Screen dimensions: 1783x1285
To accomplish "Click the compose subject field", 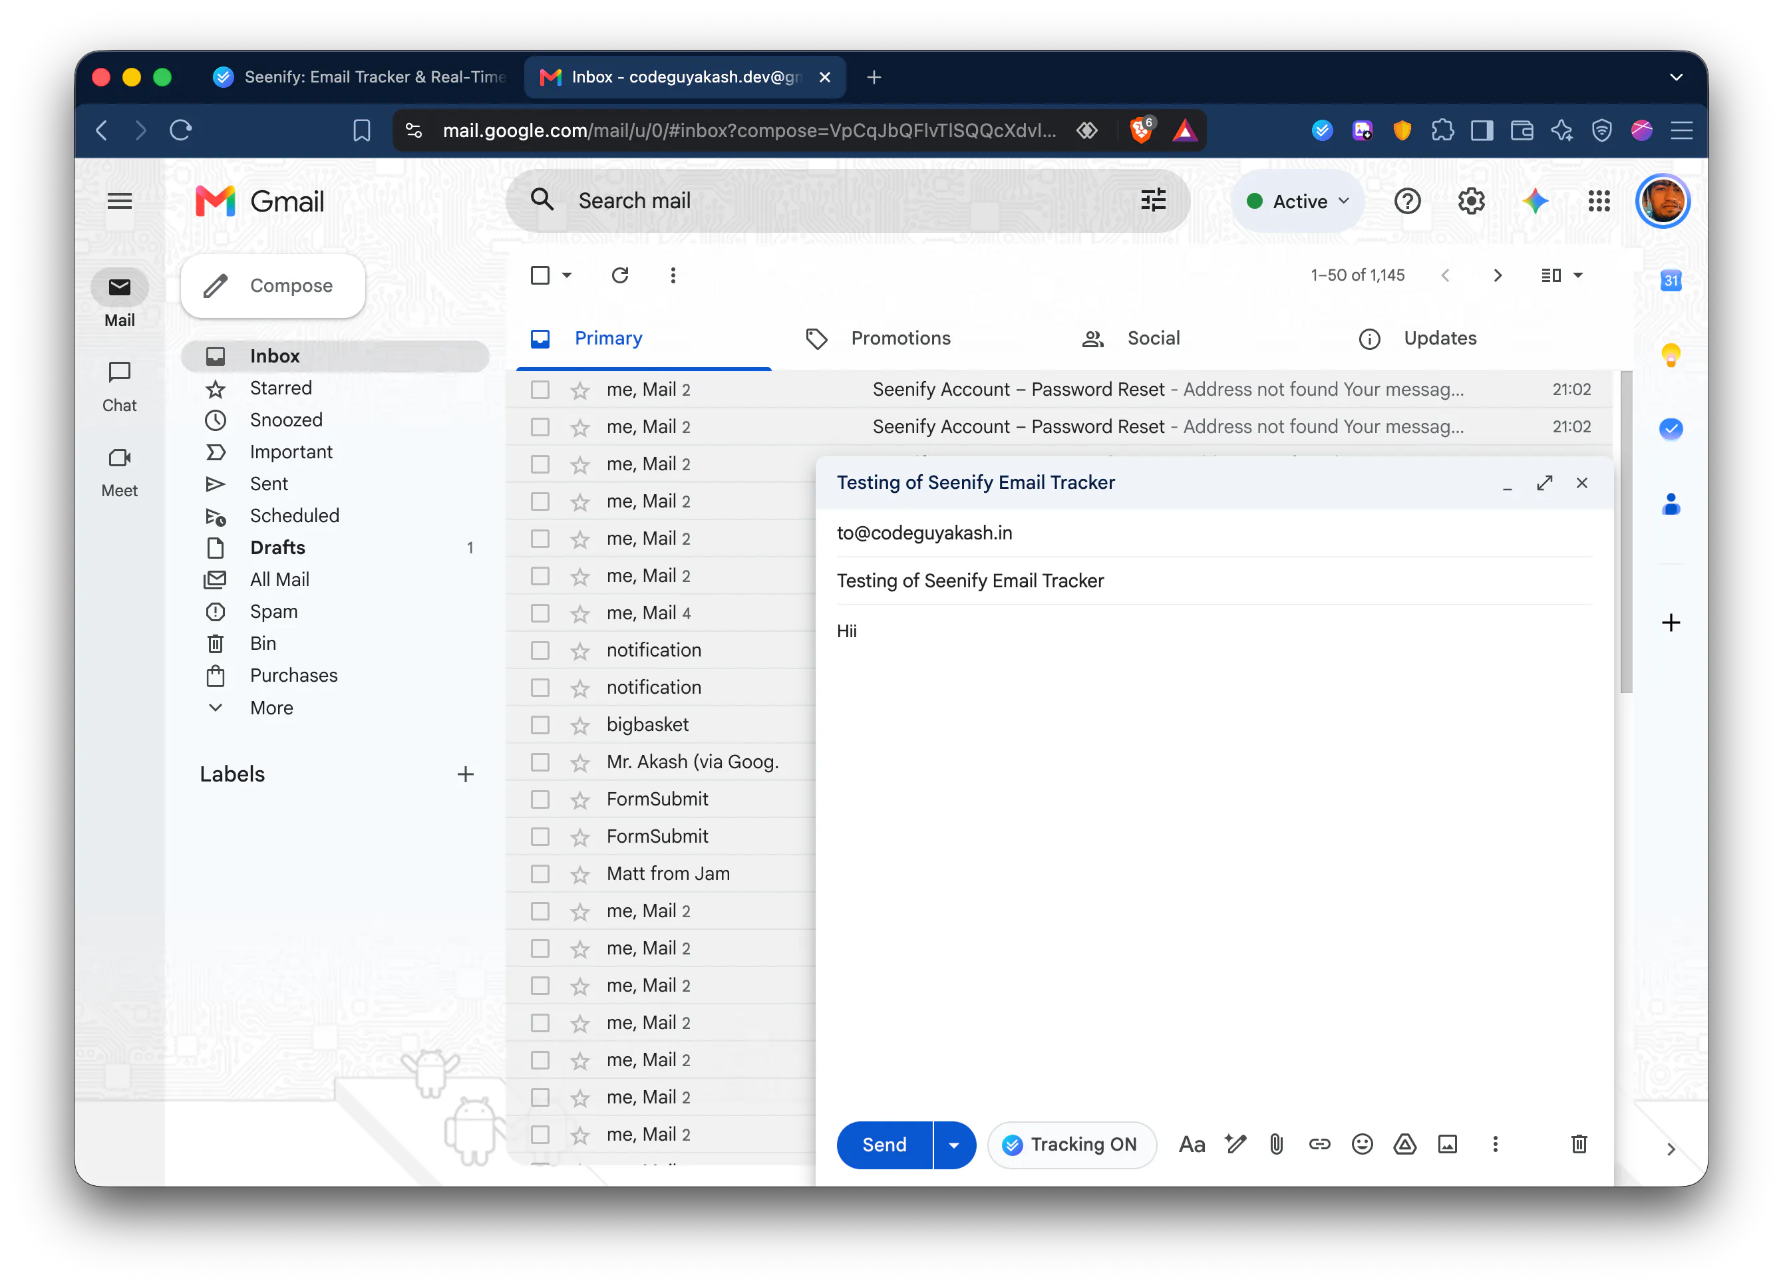I will point(1214,581).
